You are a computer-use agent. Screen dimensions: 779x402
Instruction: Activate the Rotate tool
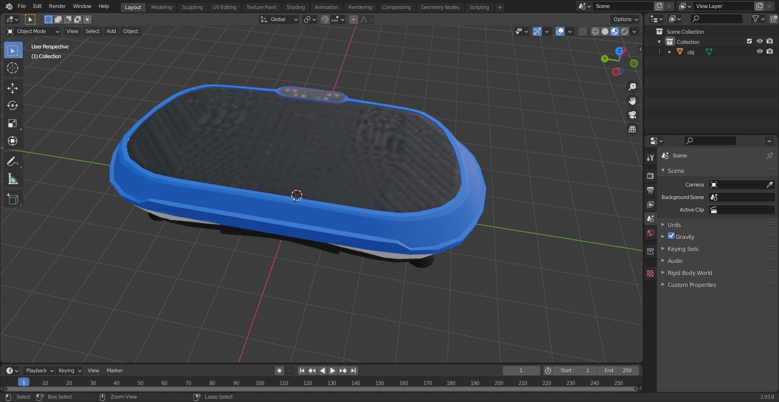pos(13,105)
